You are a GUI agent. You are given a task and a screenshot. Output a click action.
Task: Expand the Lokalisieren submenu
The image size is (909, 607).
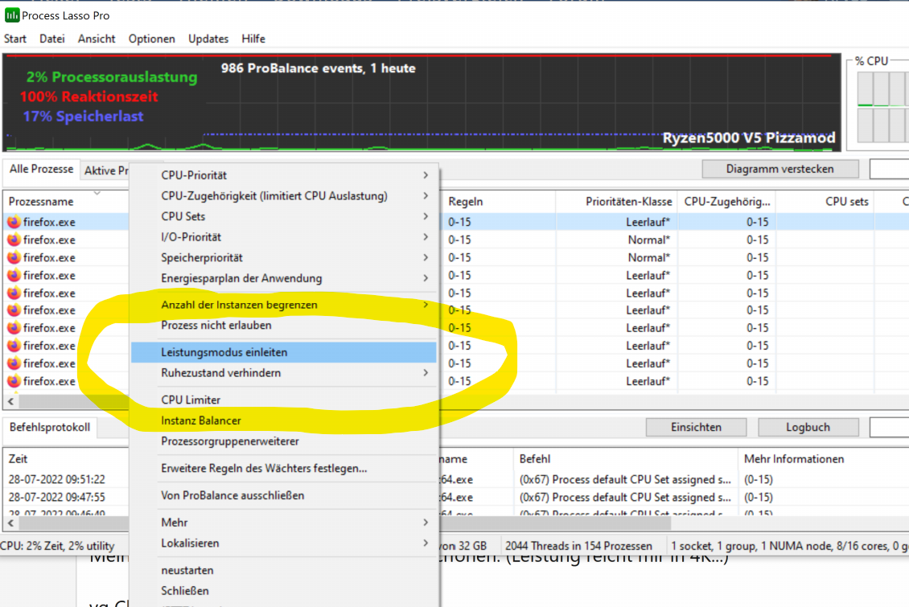[x=284, y=543]
